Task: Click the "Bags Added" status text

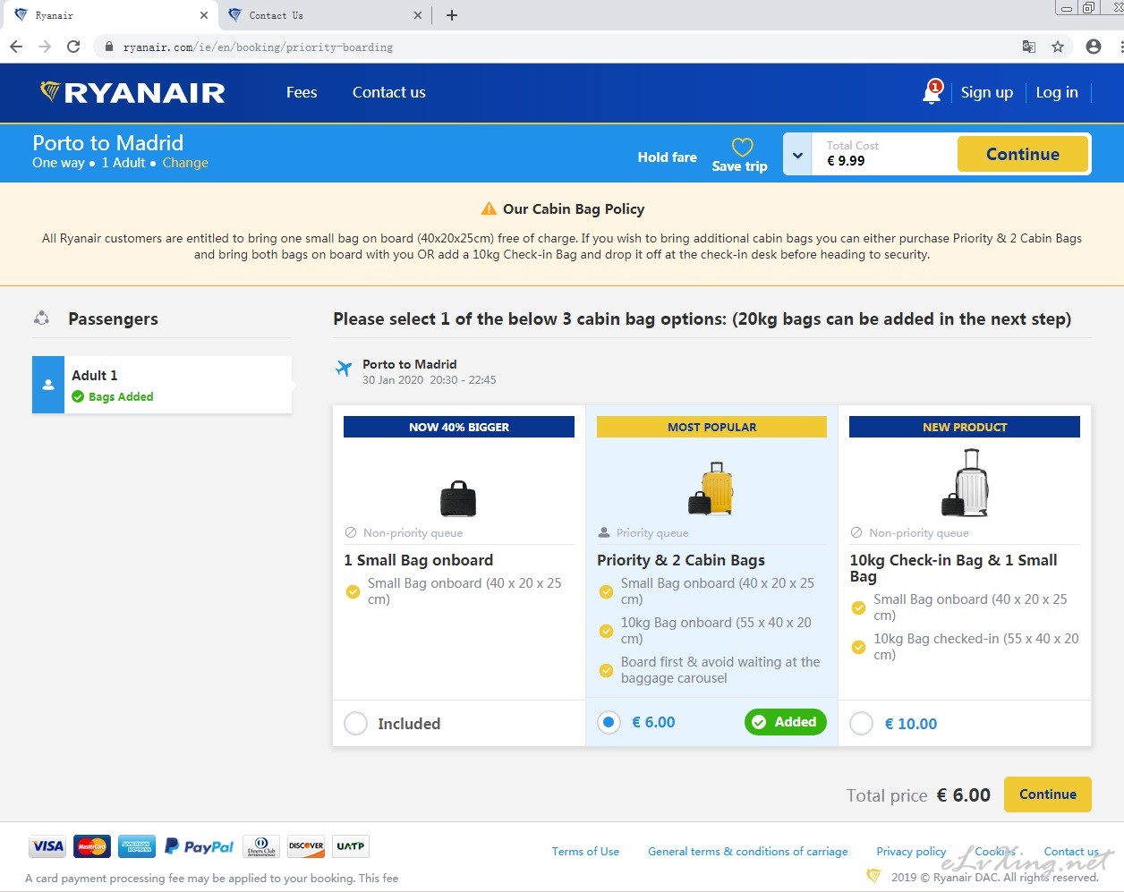Action: click(121, 396)
